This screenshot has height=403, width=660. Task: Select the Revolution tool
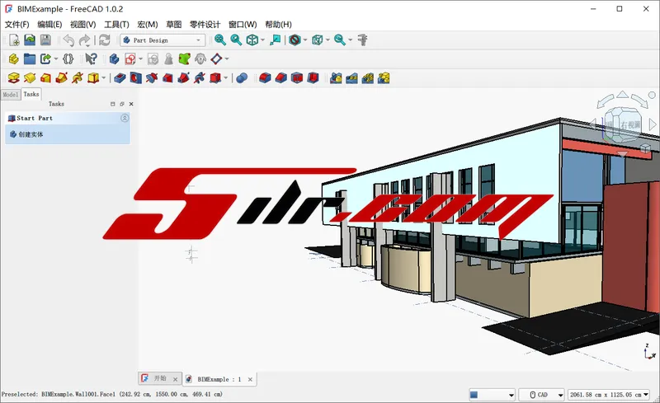[30, 77]
